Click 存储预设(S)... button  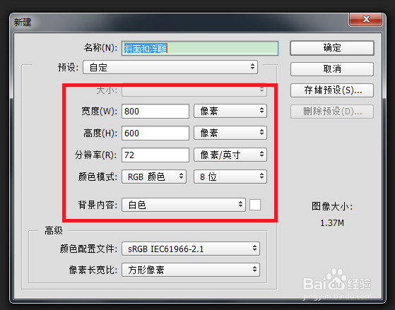click(332, 90)
